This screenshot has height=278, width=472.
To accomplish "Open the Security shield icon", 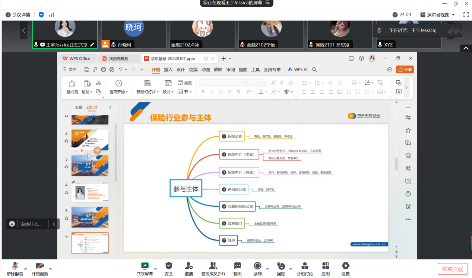I will [x=169, y=269].
